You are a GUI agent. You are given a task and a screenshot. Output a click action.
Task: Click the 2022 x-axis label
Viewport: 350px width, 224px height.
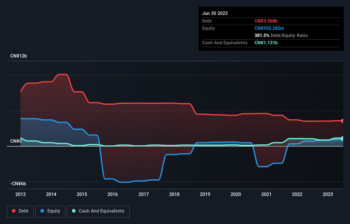(297, 194)
